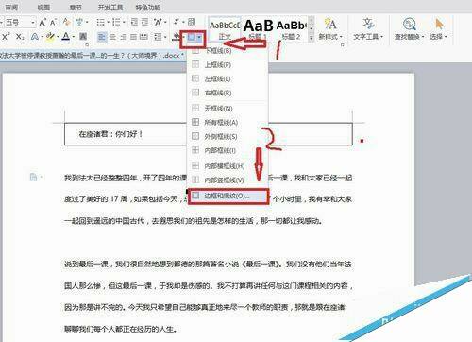Image resolution: width=472 pixels, height=342 pixels.
Task: Toggle the show/hide table gridlines icon
Action: [192, 22]
